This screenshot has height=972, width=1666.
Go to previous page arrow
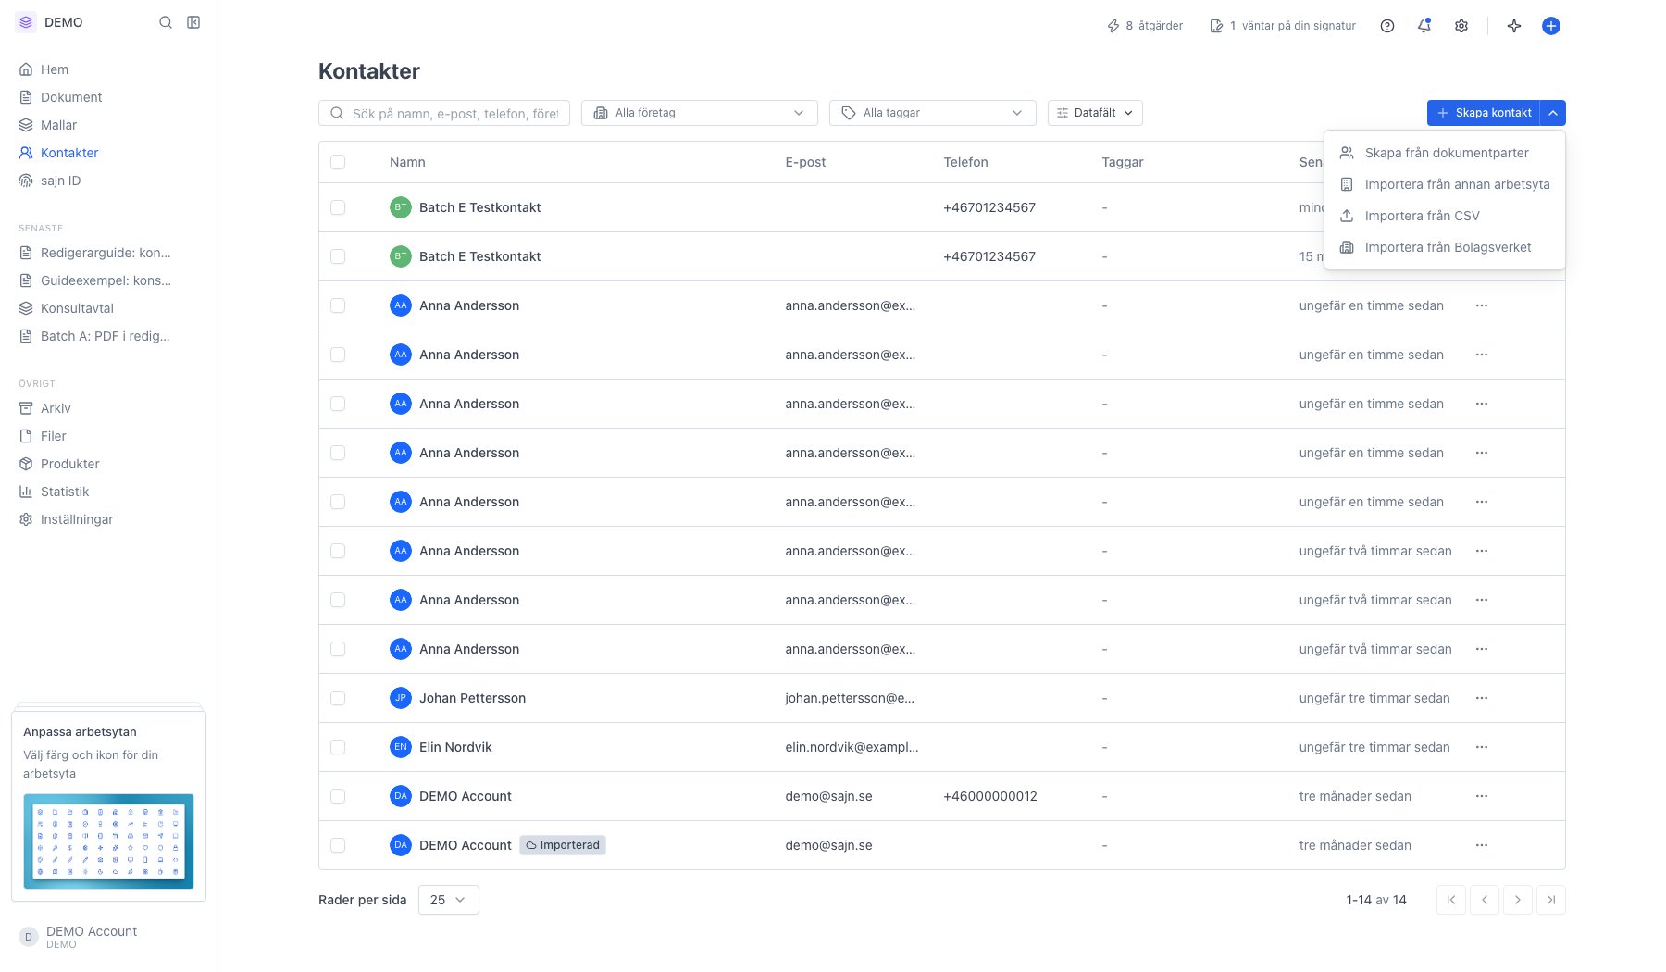point(1485,900)
